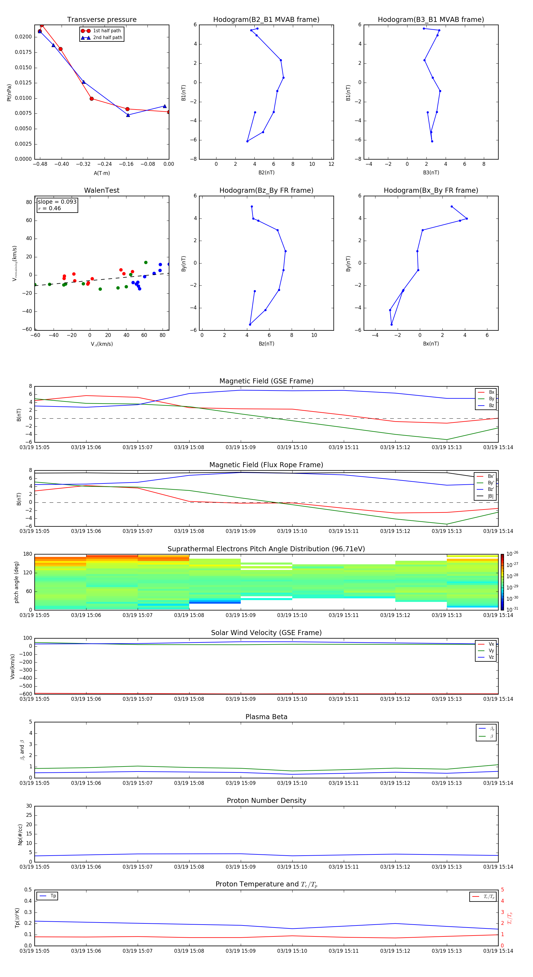
Task: Click the Bz legend entry in GSE panel
Action: (486, 405)
